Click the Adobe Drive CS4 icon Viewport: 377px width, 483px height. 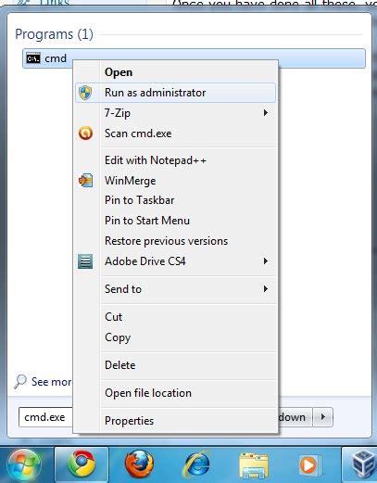(85, 261)
